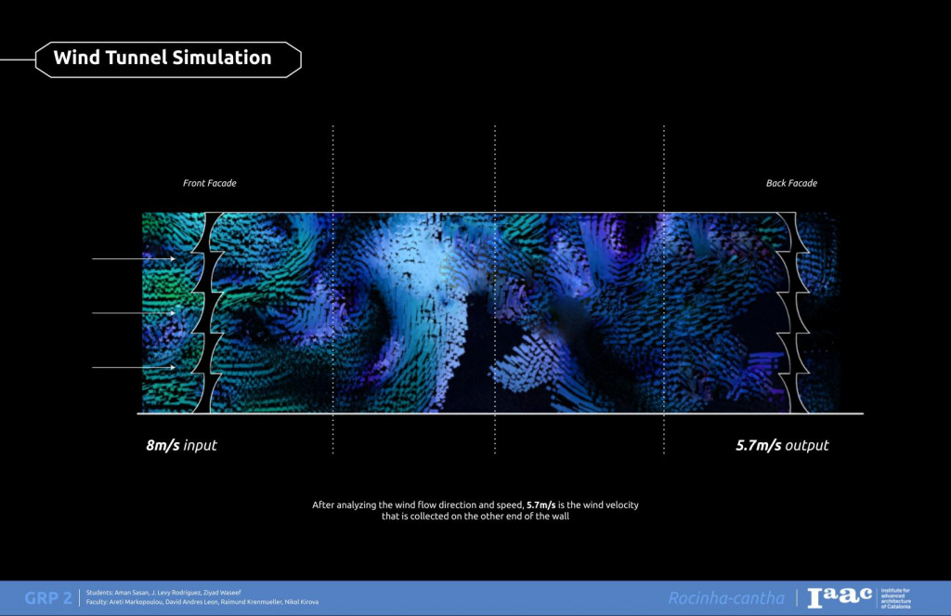
Task: Select the 5.7m/s output text
Action: tap(782, 445)
